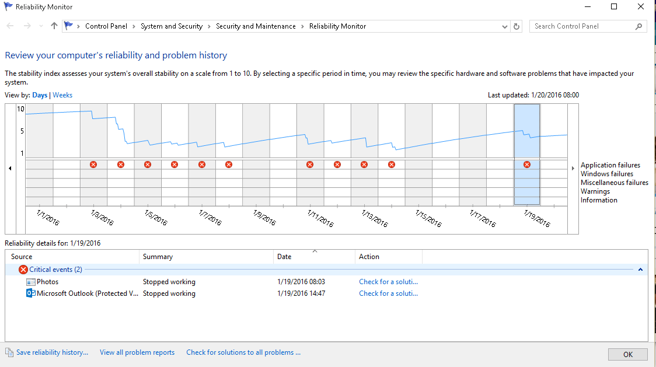Screen dimensions: 656x367
Task: Click the application failure icon for 1/6/2016
Action: point(175,165)
